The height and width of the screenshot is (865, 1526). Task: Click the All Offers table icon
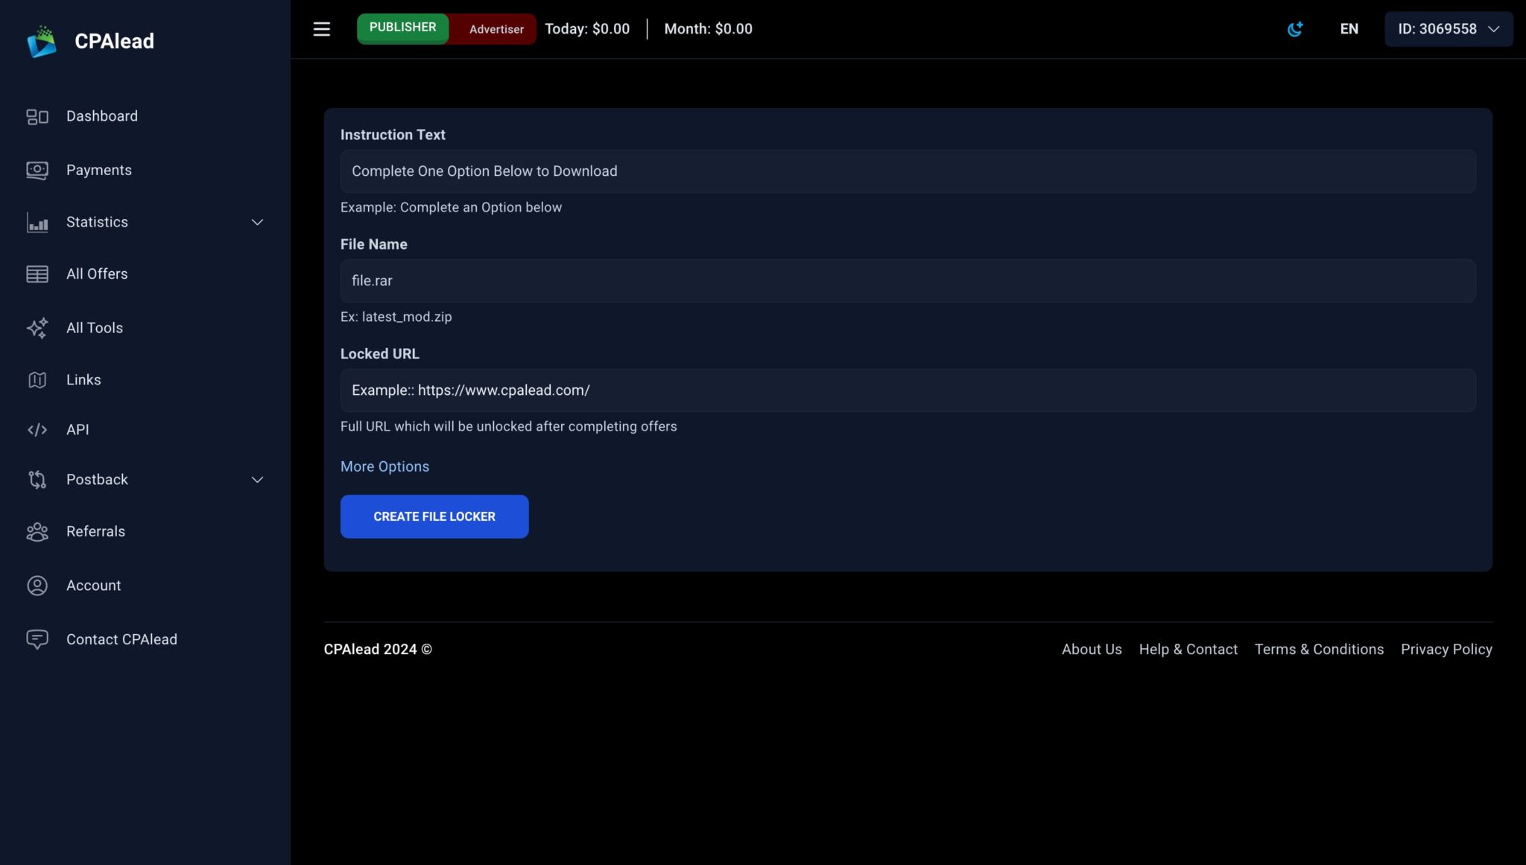tap(37, 274)
